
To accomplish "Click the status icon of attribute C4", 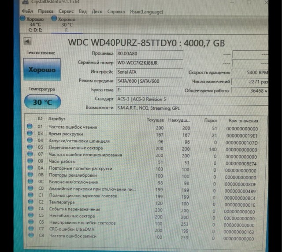I will click(31, 208).
